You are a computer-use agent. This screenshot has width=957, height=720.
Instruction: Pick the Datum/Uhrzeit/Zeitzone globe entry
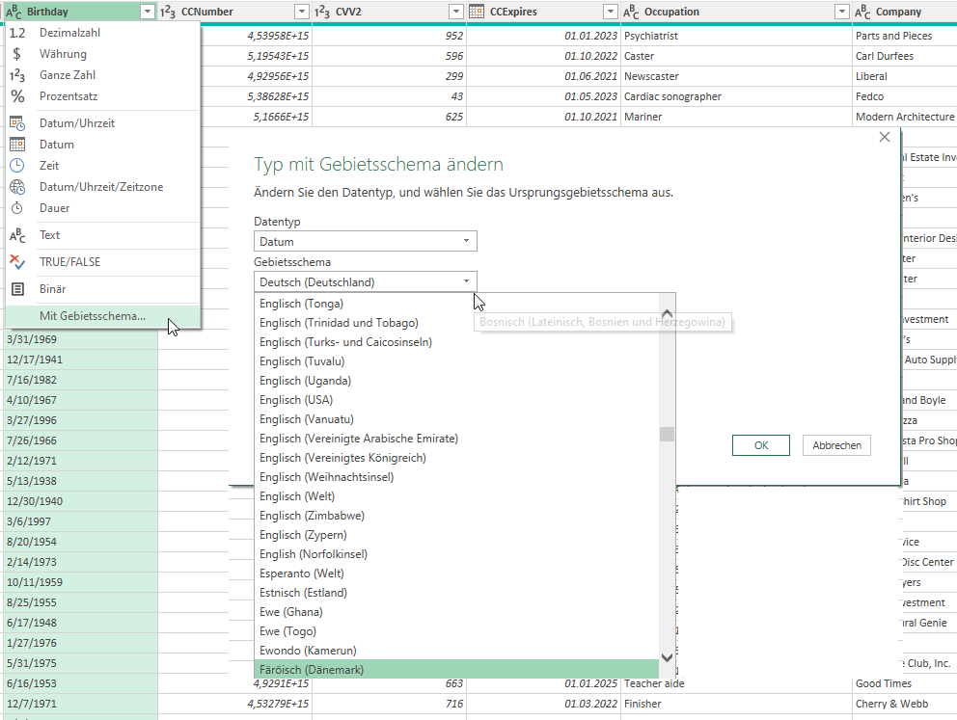click(x=100, y=187)
